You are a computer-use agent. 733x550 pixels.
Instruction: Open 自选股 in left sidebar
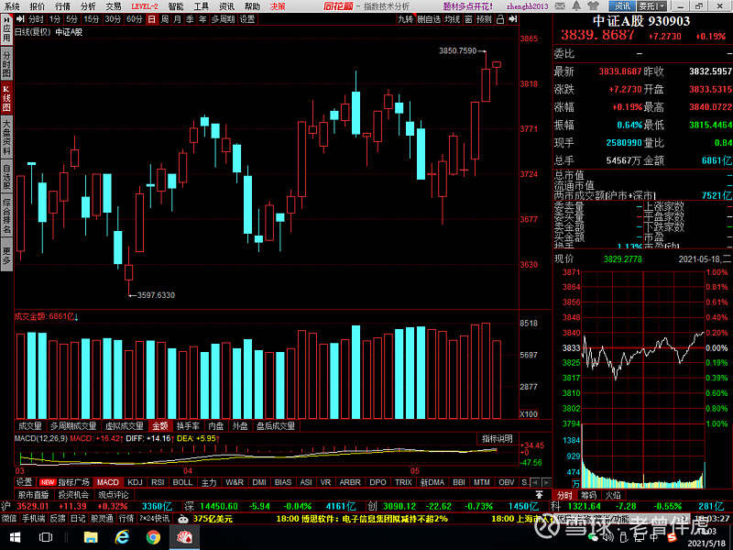tap(6, 176)
